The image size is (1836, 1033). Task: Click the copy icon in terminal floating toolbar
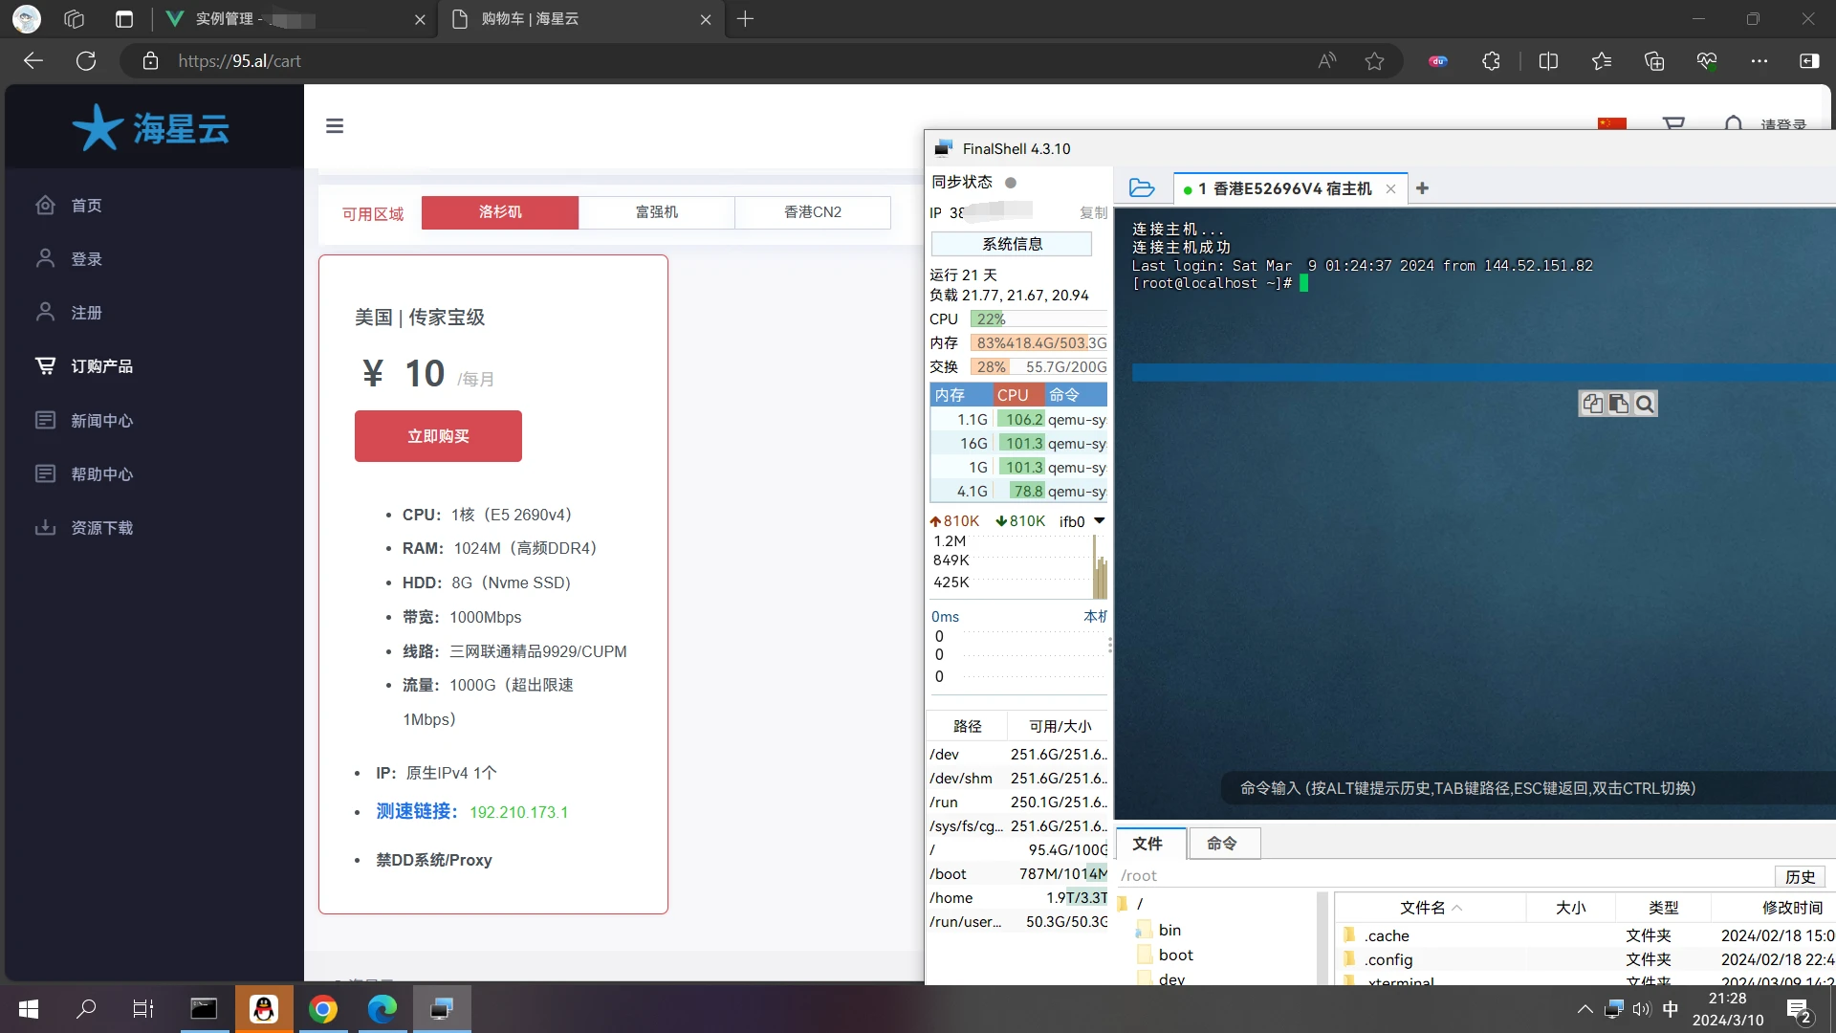pyautogui.click(x=1592, y=404)
